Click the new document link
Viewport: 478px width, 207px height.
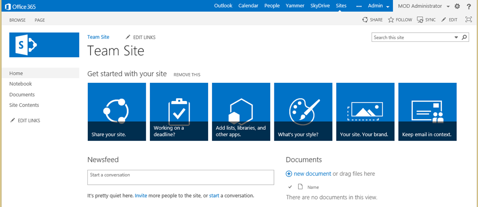(312, 174)
